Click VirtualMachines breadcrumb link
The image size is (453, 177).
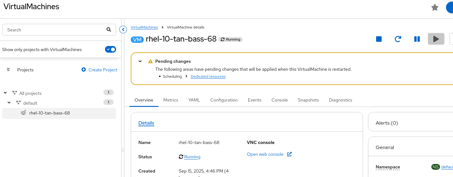pyautogui.click(x=144, y=27)
